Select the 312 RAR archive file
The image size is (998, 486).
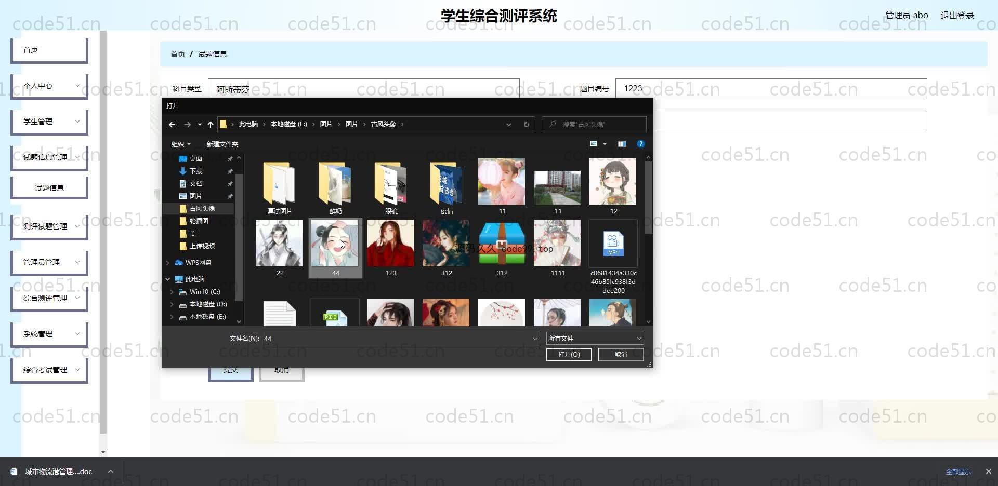[502, 248]
